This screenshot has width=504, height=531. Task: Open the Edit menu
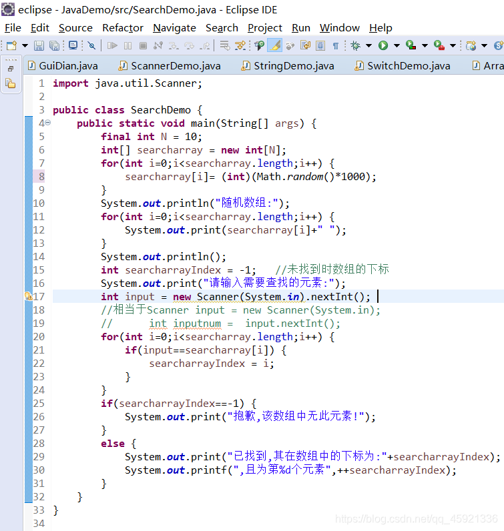pos(39,28)
